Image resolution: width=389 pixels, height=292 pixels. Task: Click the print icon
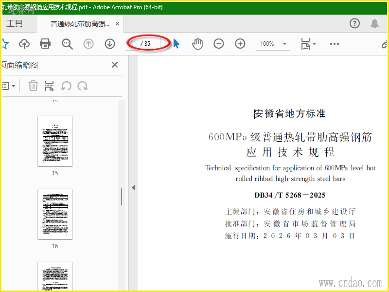45,44
